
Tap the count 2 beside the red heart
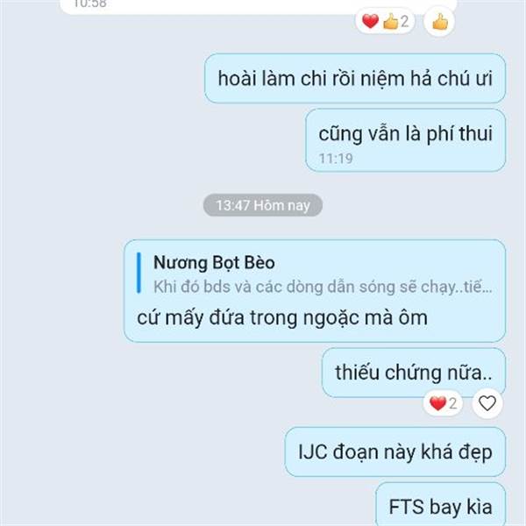click(453, 403)
